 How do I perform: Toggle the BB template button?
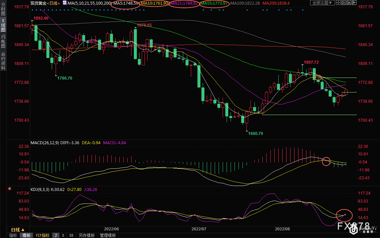tap(71, 235)
